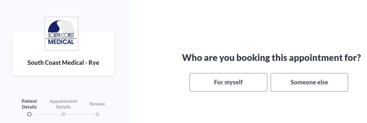Click the blue wave emblem in logo

[54, 26]
